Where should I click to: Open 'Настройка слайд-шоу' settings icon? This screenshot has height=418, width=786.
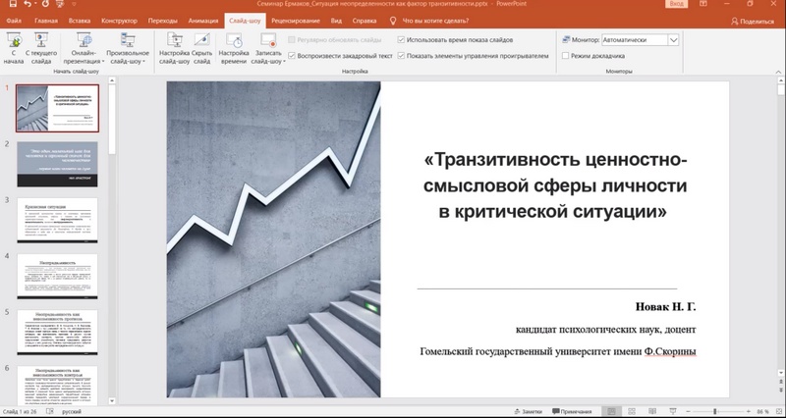(174, 47)
